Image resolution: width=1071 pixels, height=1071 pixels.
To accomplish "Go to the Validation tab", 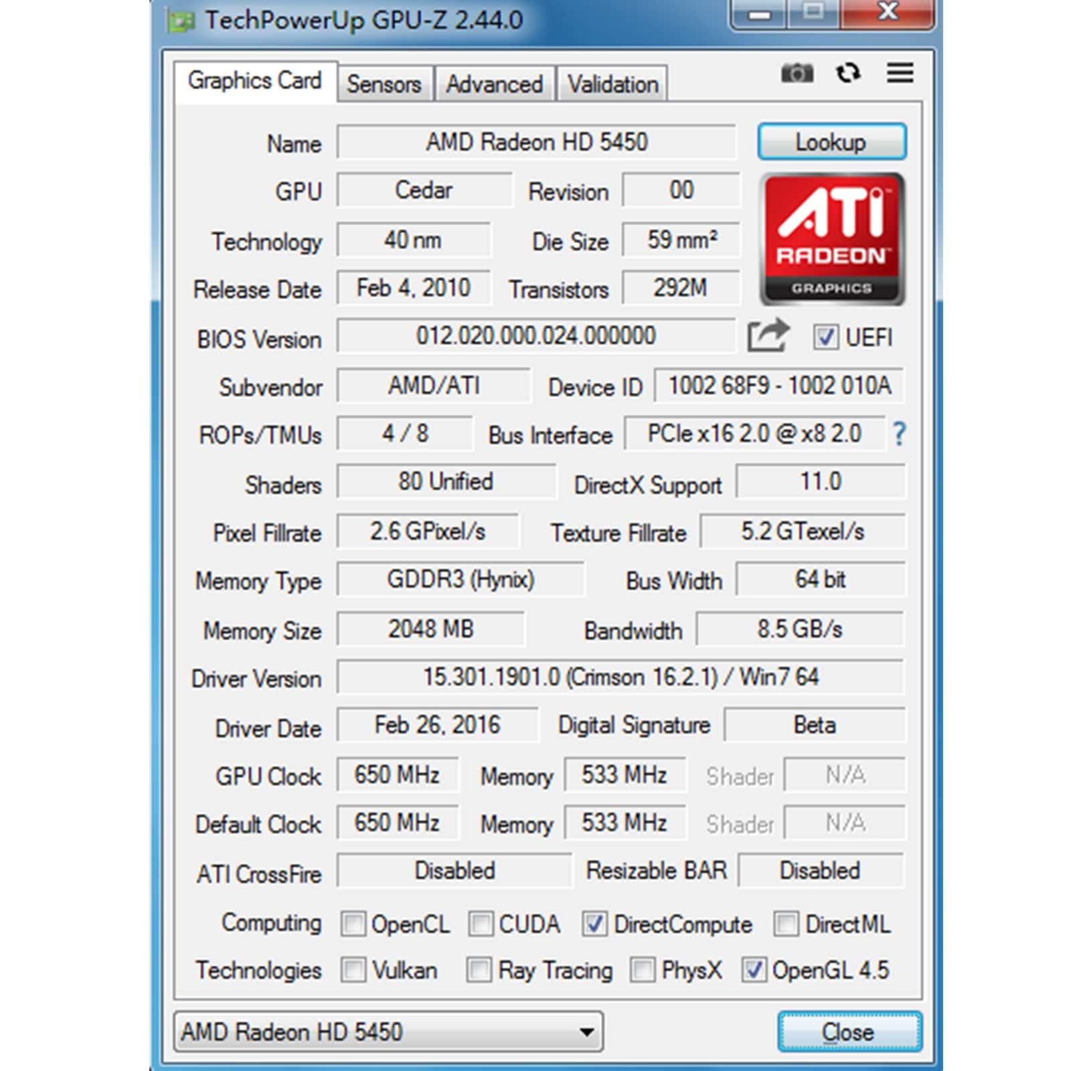I will coord(612,84).
